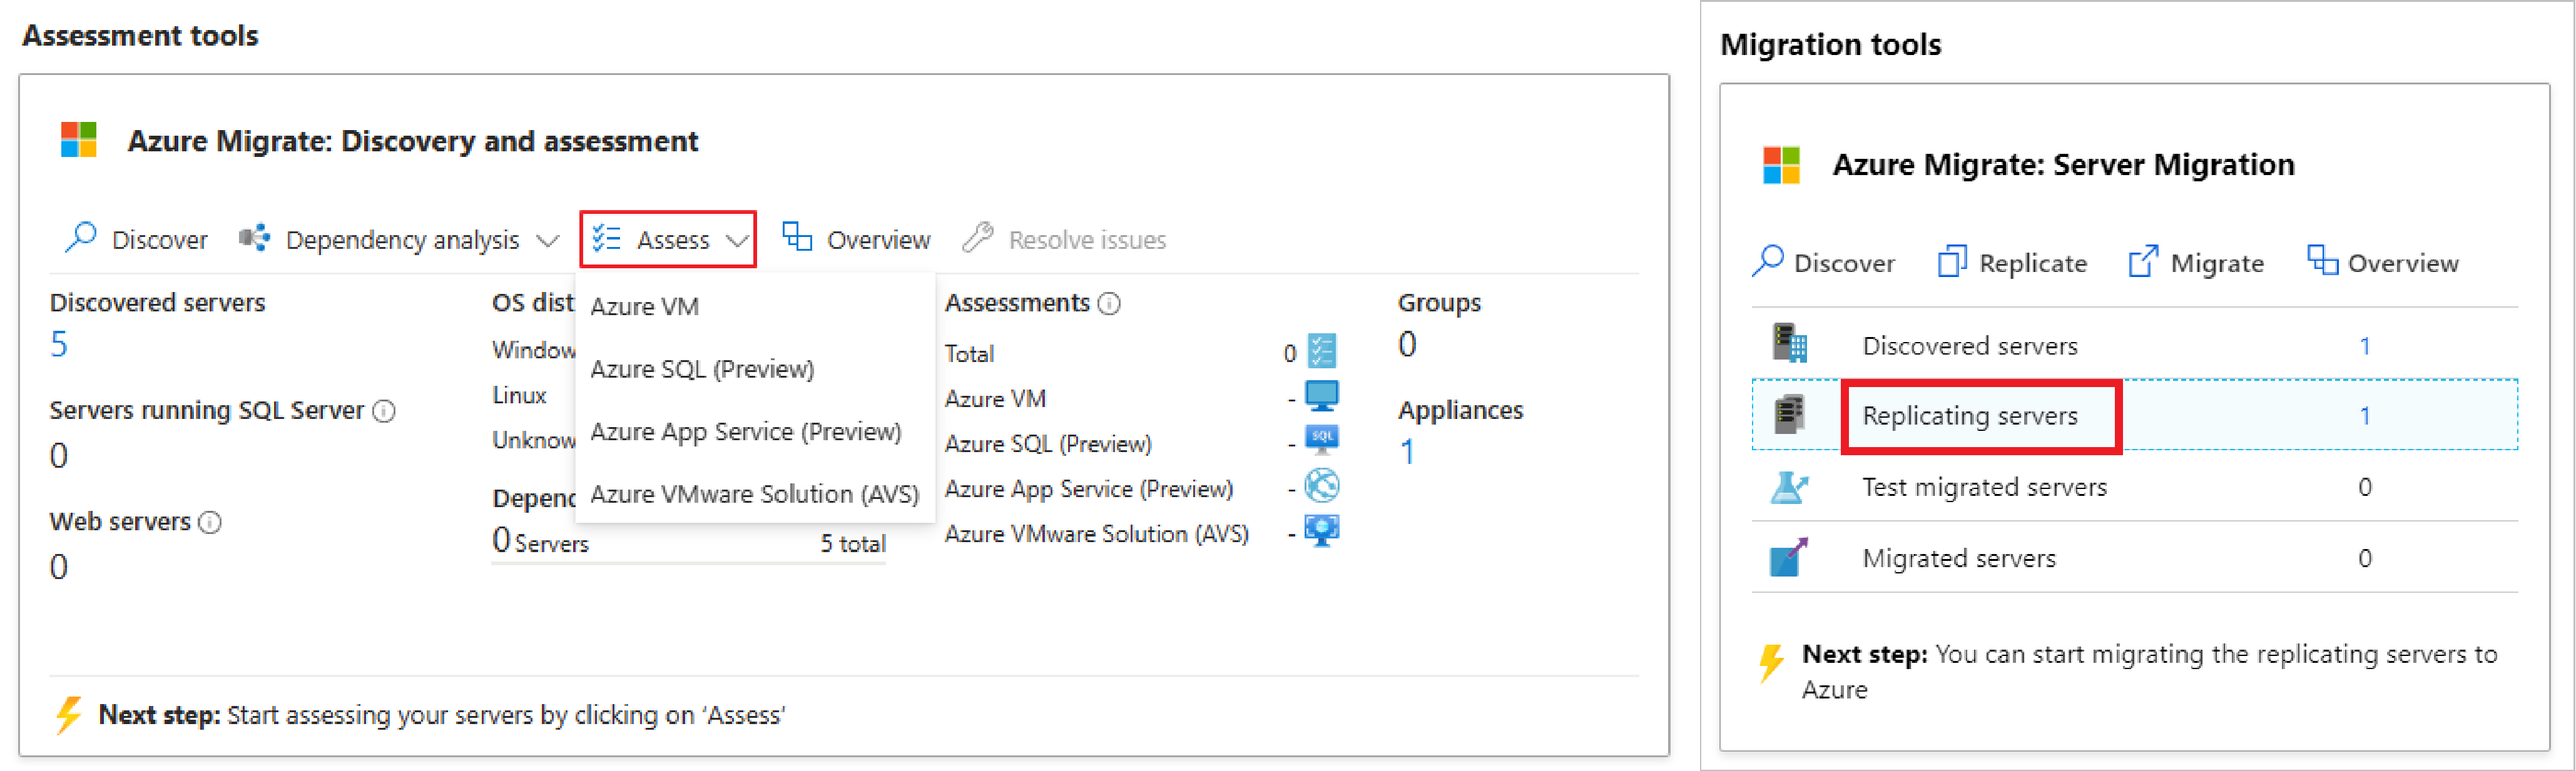The image size is (2576, 771).
Task: Click the info icon next to Servers running SQL Server
Action: tap(384, 411)
